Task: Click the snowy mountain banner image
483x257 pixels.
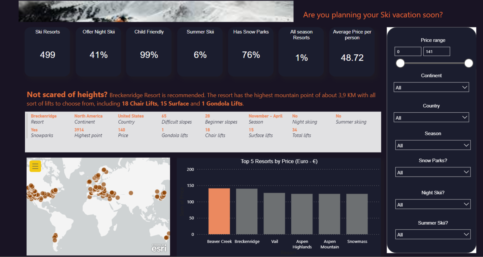Action: [x=156, y=11]
